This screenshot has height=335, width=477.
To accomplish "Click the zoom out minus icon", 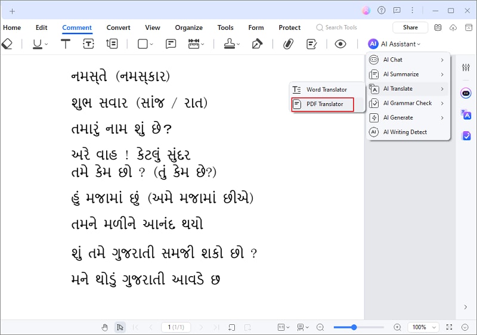I will click(320, 327).
